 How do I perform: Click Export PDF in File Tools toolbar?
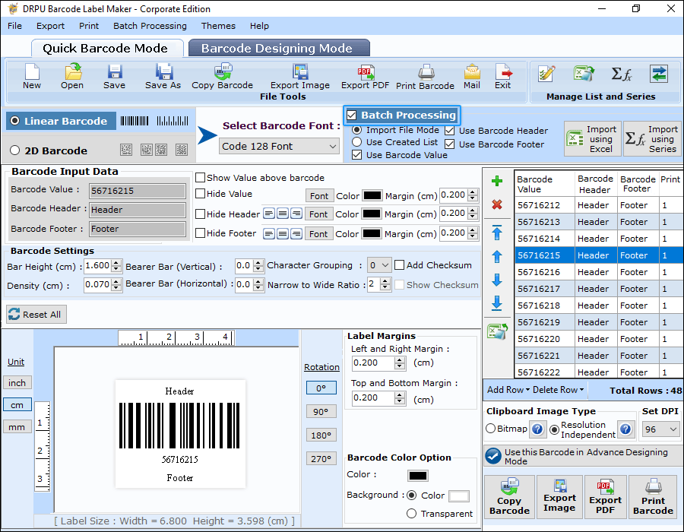pos(365,77)
